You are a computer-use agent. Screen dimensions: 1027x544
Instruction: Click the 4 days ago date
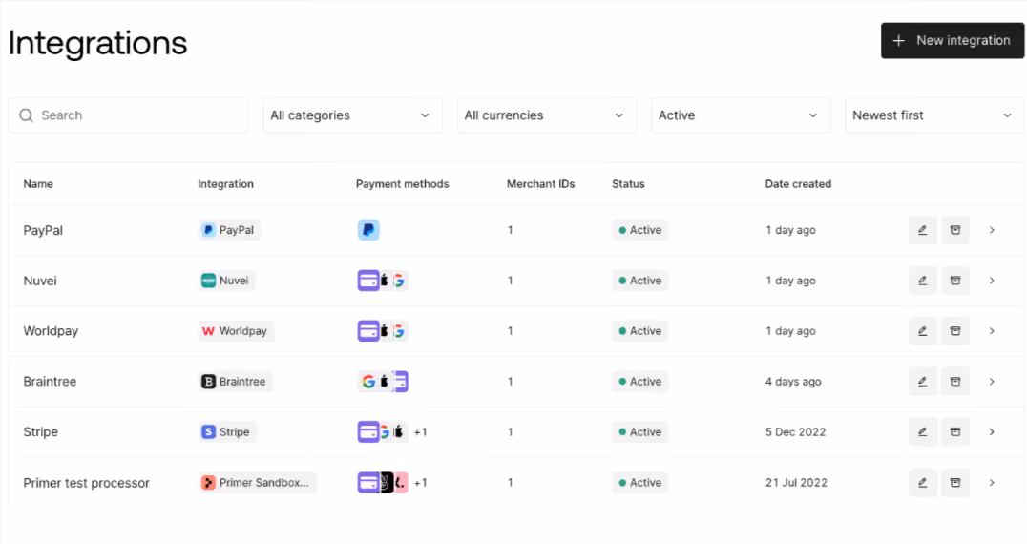[792, 381]
